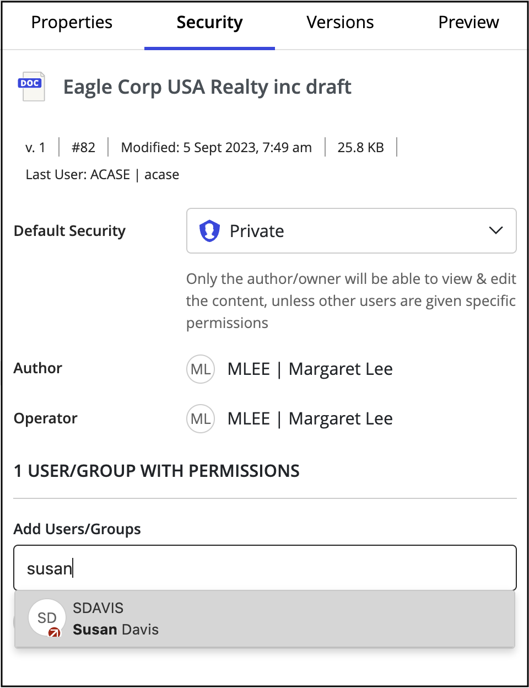The image size is (529, 688).
Task: Select Operator name MLEE | Margaret Lee
Action: click(310, 419)
